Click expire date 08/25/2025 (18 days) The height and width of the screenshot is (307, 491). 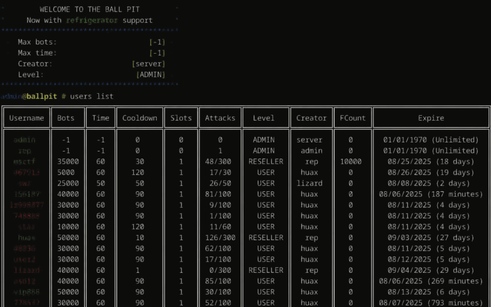tap(431, 161)
